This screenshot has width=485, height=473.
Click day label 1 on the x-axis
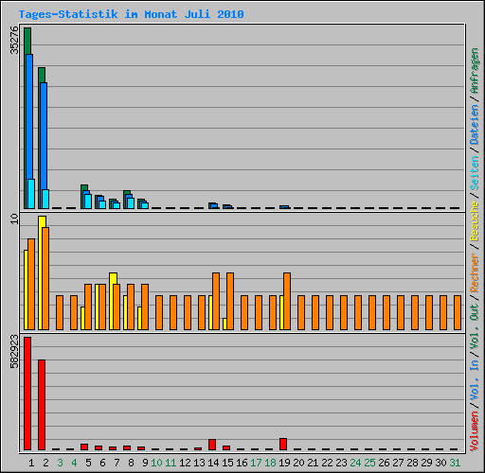[x=31, y=463]
